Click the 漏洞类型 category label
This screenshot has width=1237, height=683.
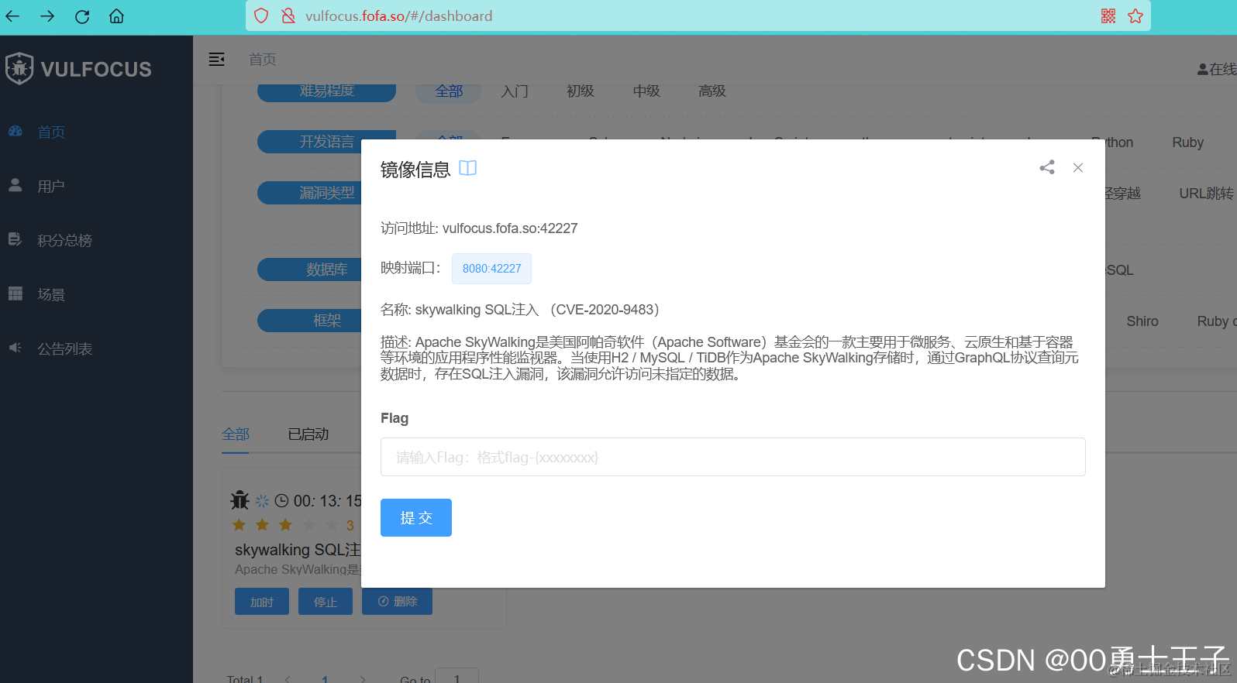coord(326,193)
